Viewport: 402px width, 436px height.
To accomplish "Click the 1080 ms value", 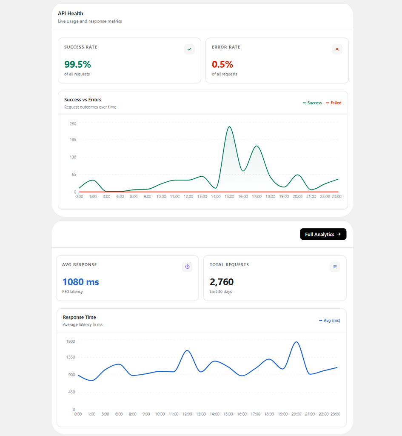I will (x=80, y=282).
